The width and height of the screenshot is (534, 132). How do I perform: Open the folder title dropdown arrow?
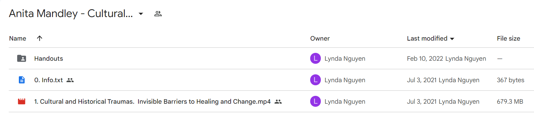tap(141, 14)
